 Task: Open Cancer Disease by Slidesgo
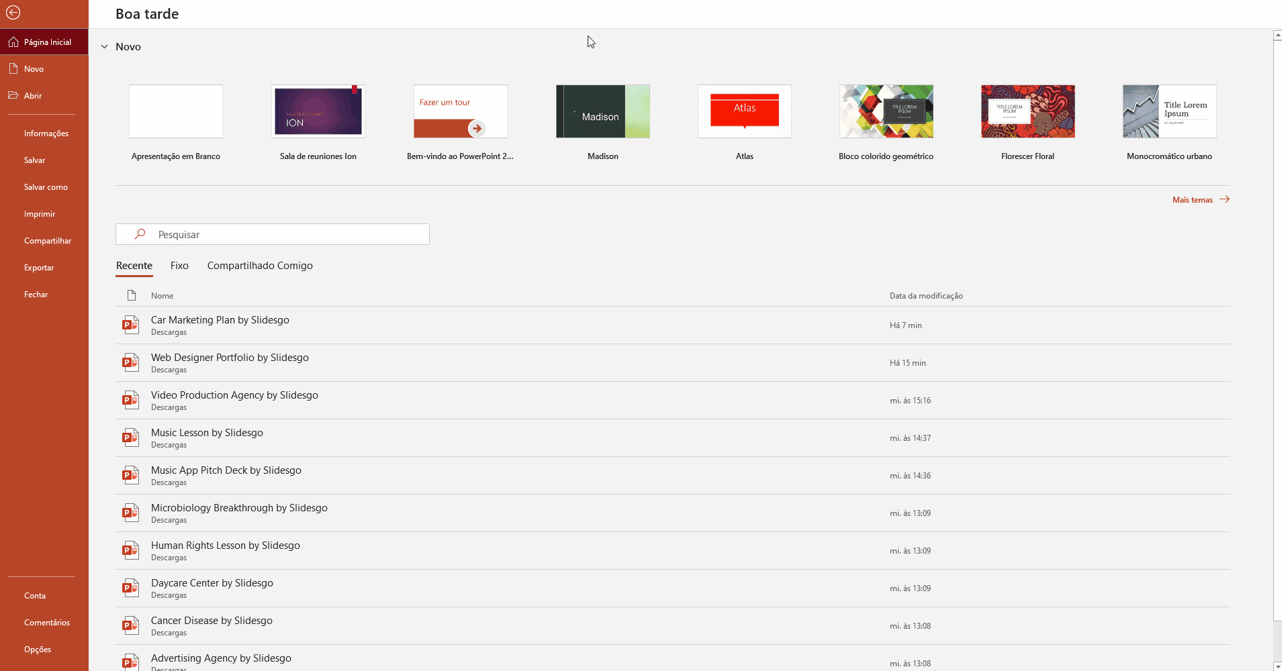pyautogui.click(x=673, y=626)
